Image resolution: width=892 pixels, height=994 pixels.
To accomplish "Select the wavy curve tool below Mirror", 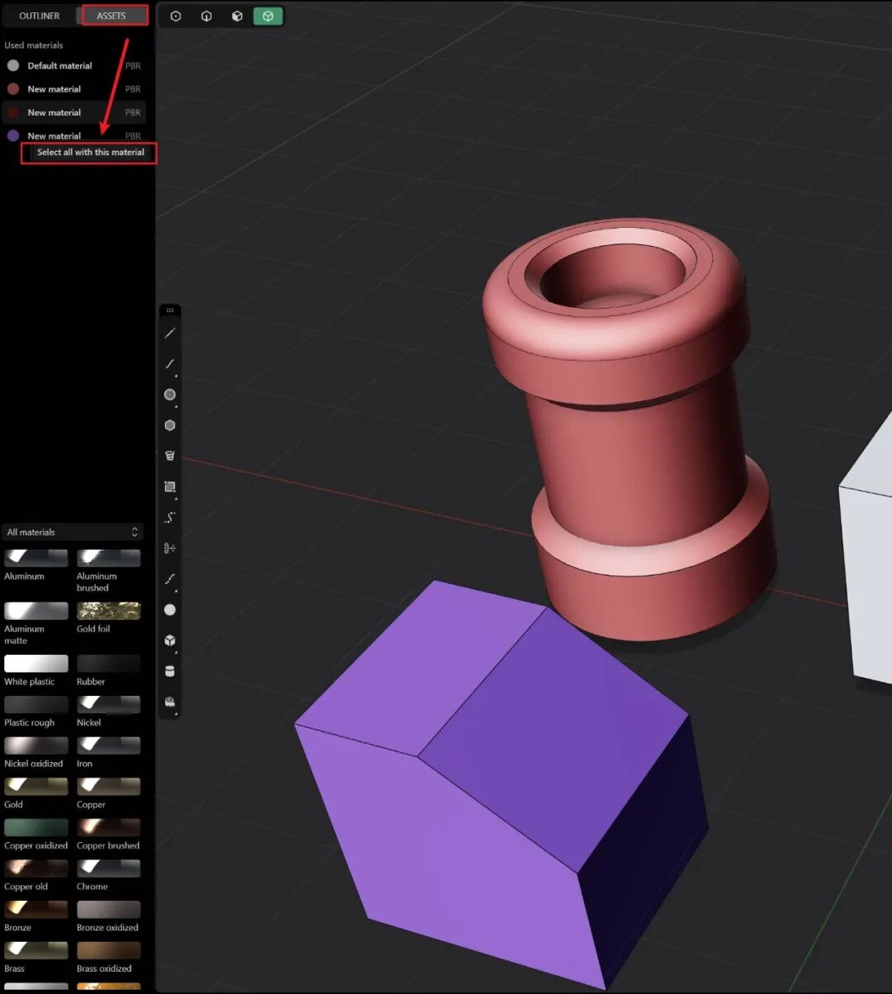I will click(x=170, y=579).
